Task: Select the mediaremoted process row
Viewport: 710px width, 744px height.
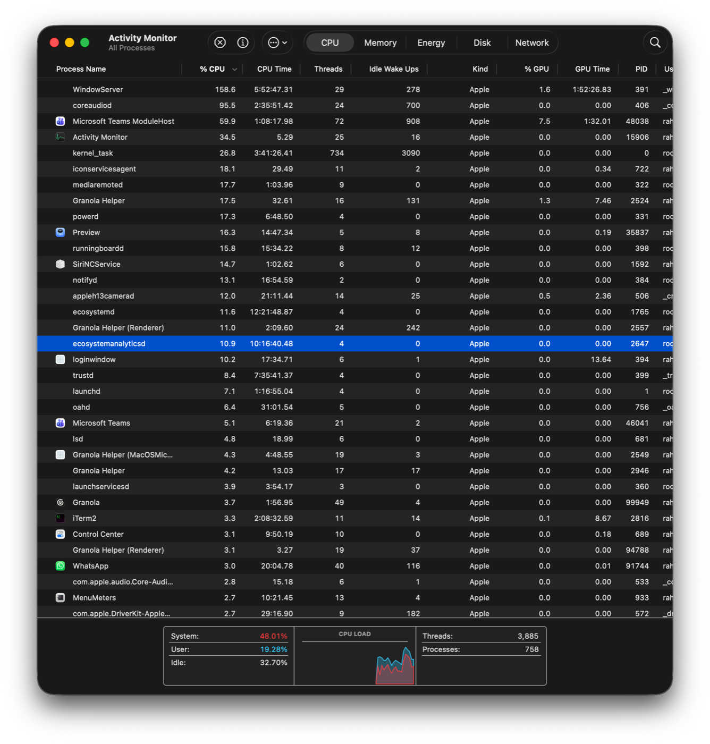Action: pyautogui.click(x=355, y=185)
